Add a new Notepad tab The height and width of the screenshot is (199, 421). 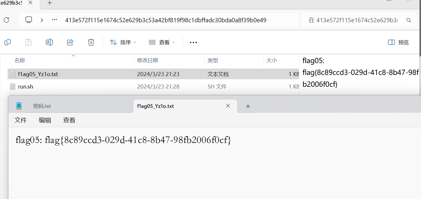248,106
